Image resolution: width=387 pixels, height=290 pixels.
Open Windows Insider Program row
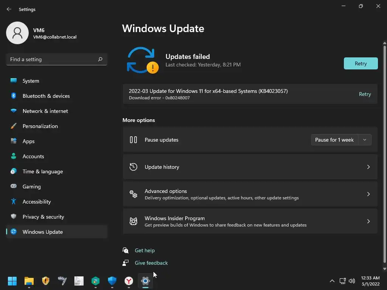250,221
